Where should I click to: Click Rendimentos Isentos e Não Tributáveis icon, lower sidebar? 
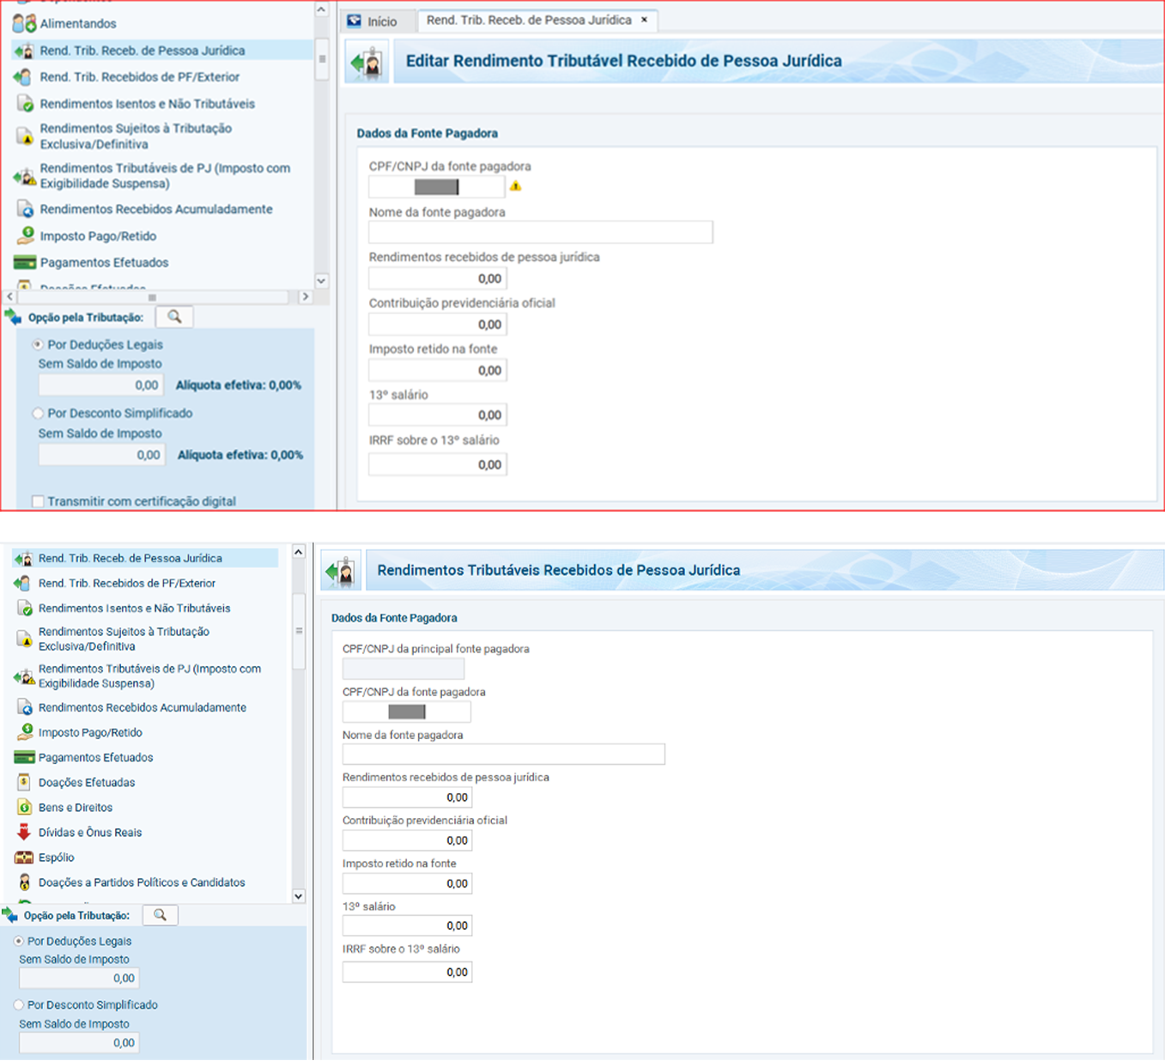(24, 609)
